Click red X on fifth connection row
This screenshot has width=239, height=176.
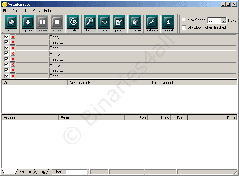(13, 59)
